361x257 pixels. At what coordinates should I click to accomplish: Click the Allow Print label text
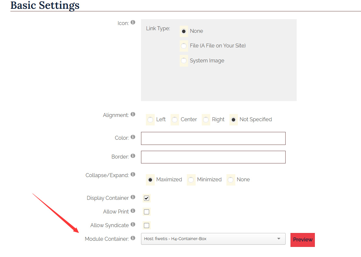tap(116, 212)
